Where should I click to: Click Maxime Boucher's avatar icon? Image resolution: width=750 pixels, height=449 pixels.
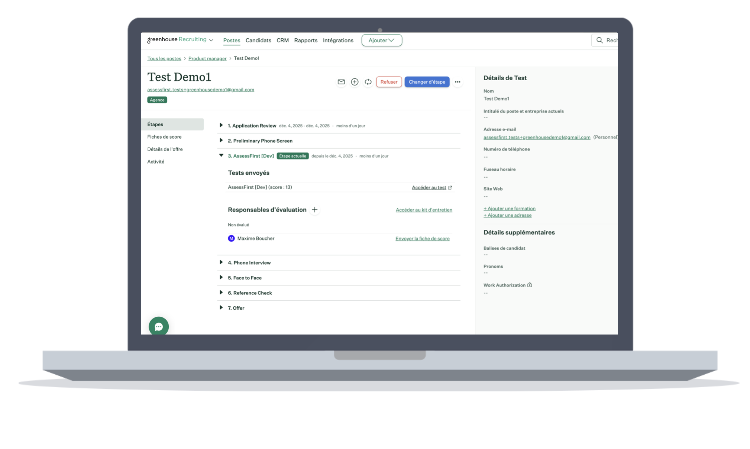[231, 238]
